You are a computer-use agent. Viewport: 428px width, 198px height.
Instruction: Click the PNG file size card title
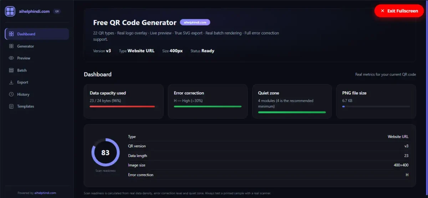(x=354, y=93)
